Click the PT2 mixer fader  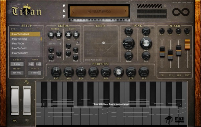171,55
